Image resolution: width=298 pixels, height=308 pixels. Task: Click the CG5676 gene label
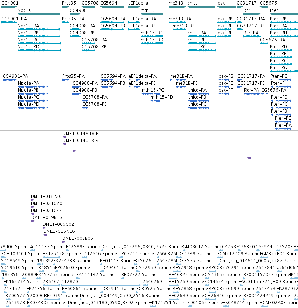click(x=268, y=3)
